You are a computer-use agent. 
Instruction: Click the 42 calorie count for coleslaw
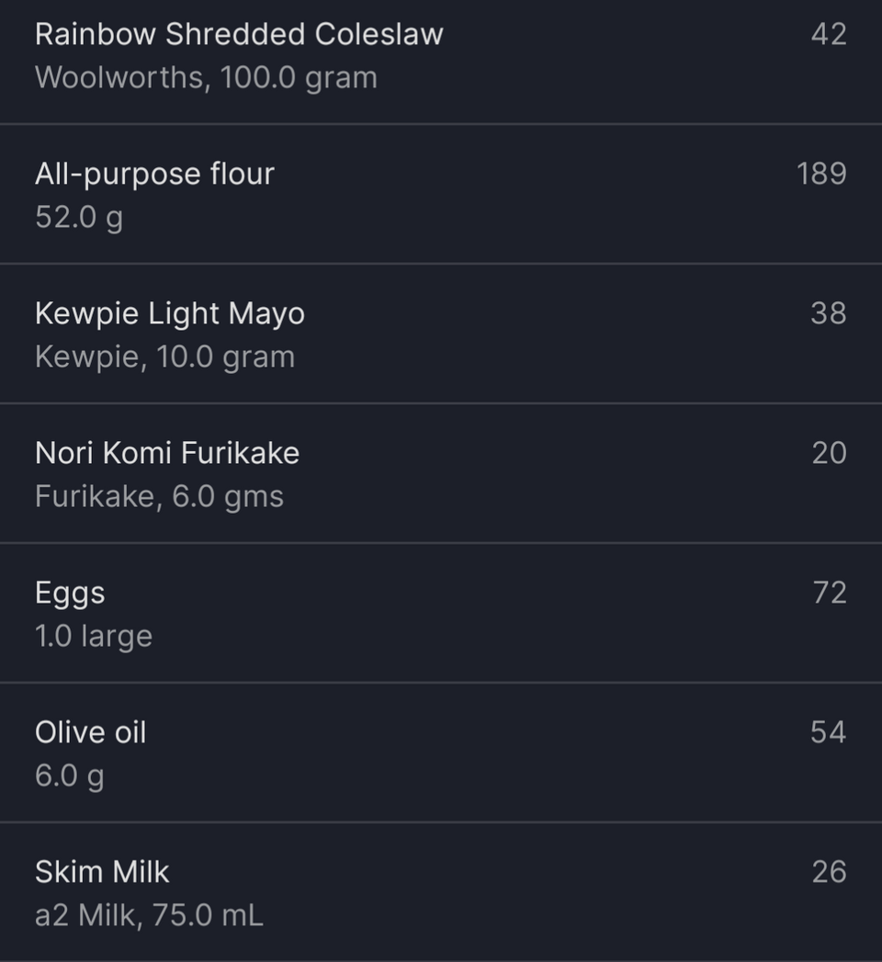(x=829, y=34)
